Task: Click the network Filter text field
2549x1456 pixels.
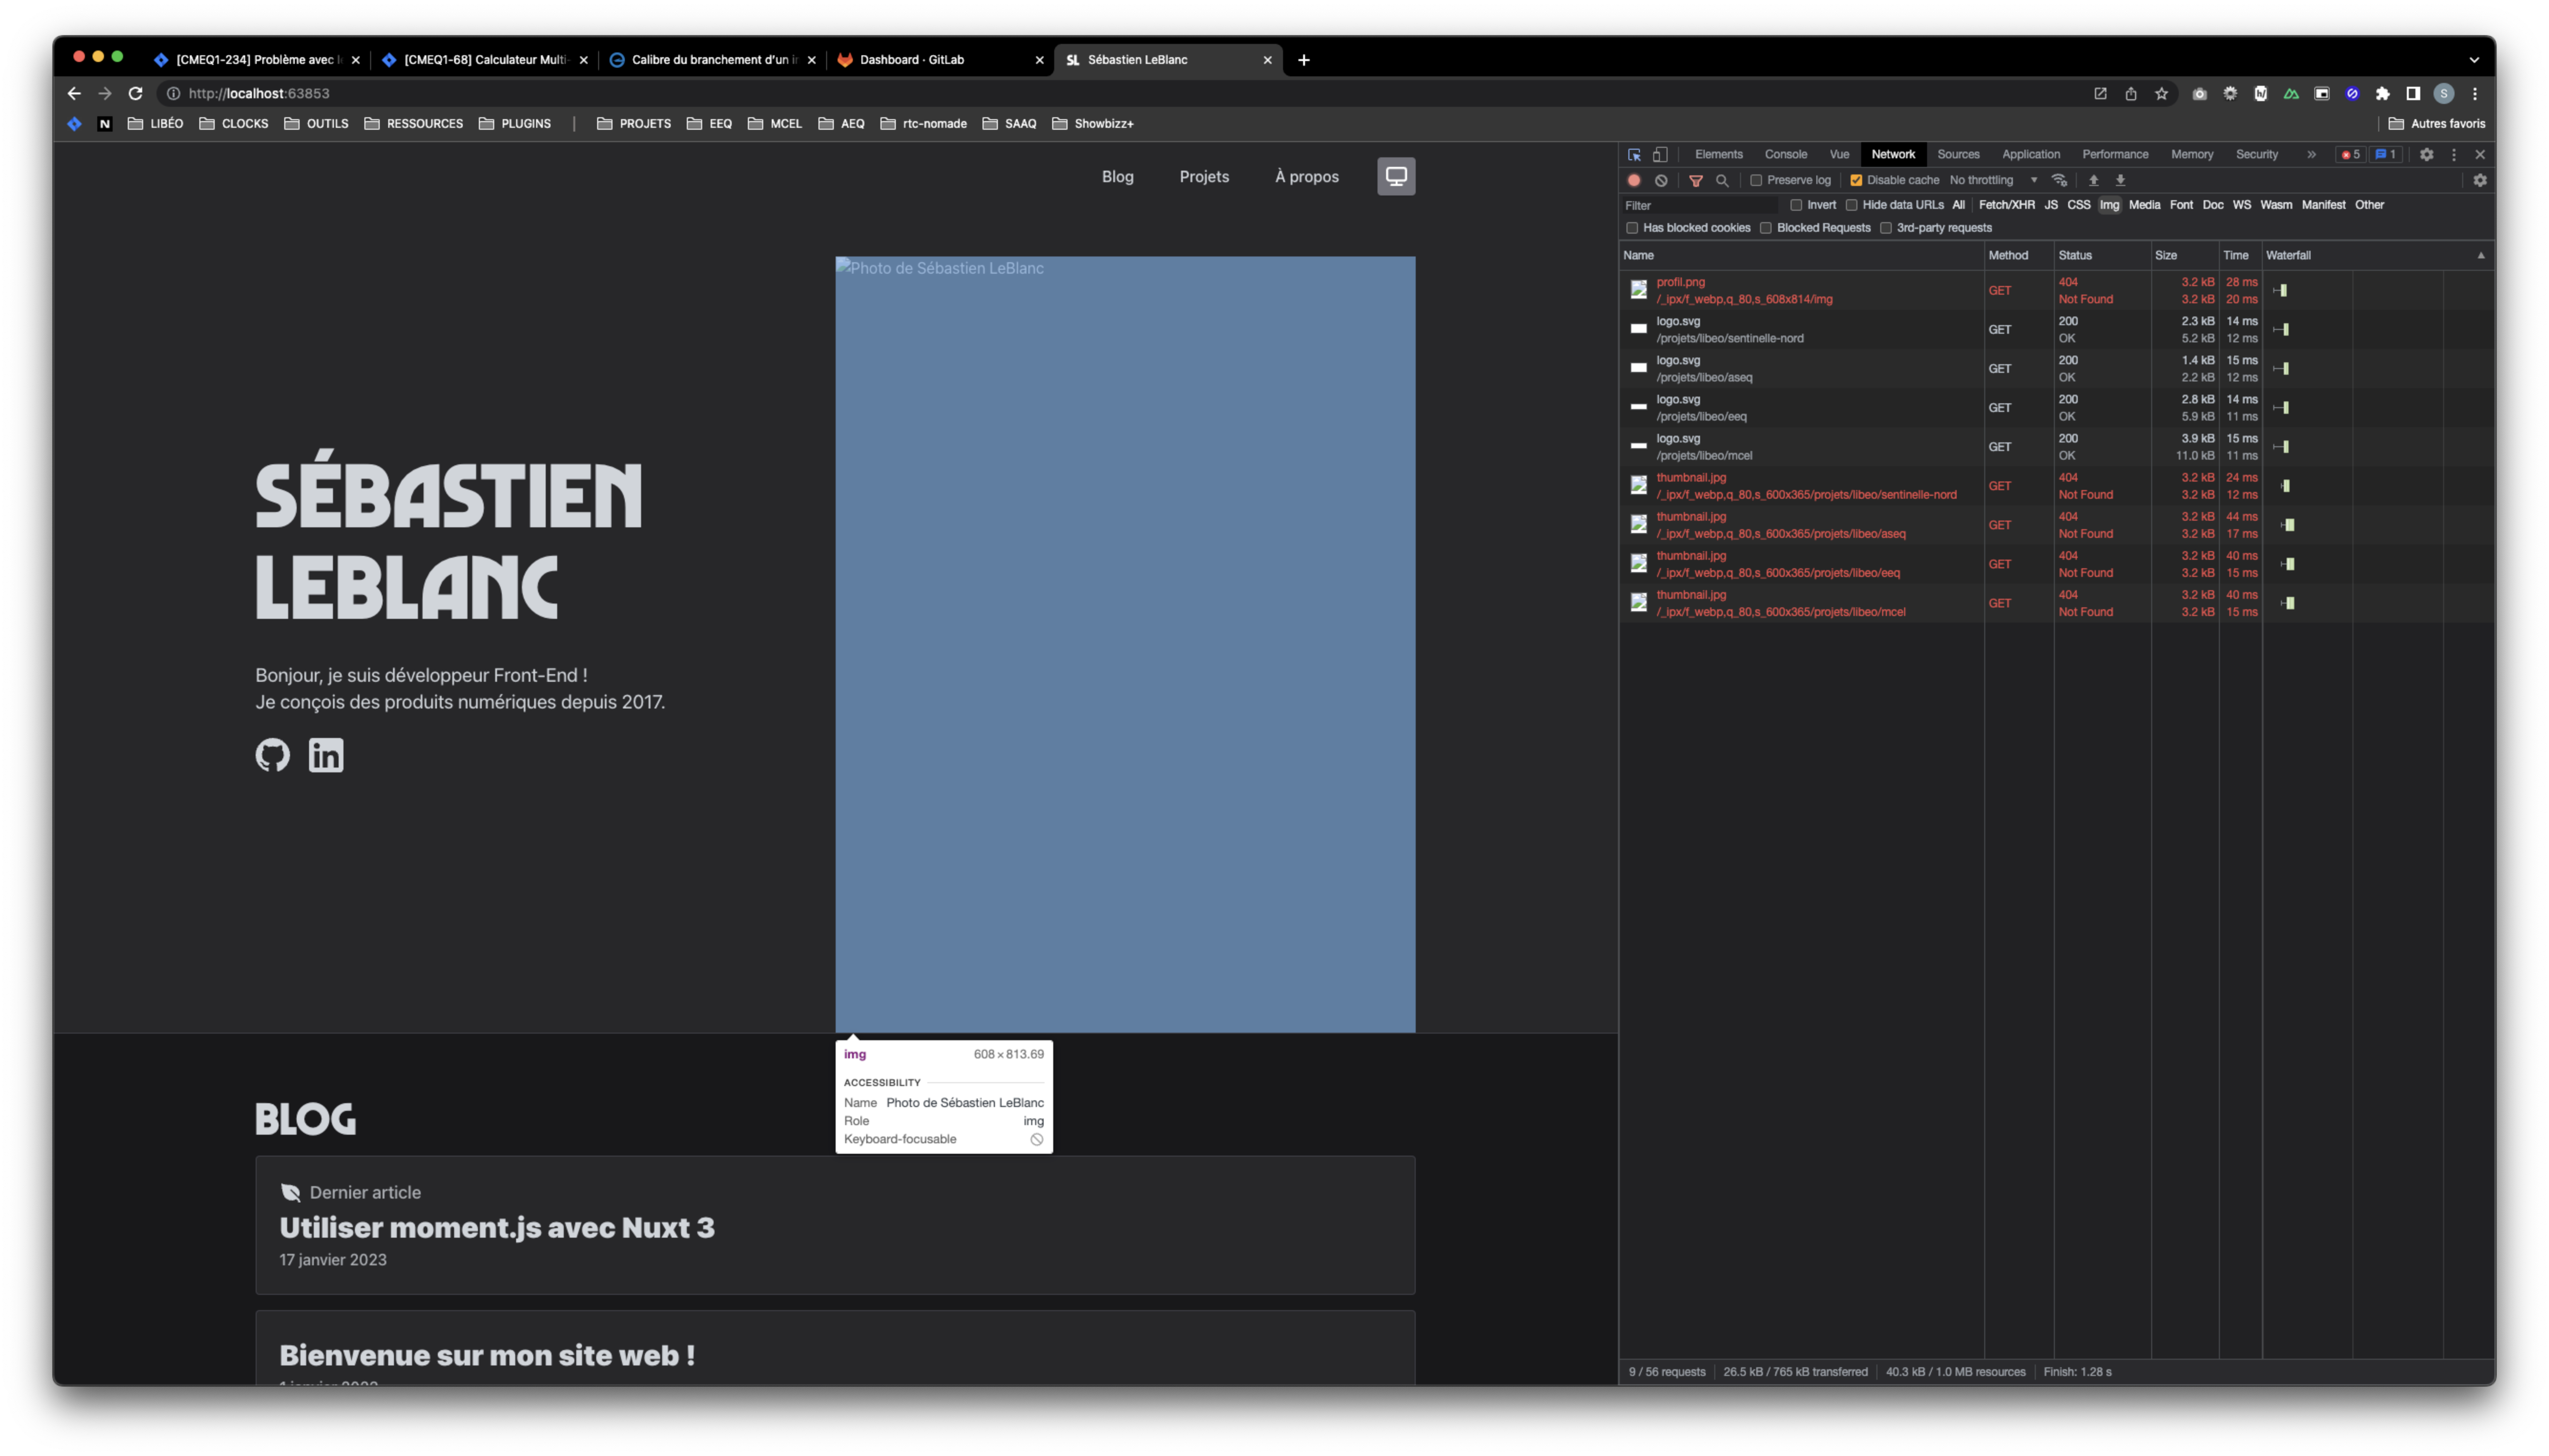Action: tap(1700, 206)
